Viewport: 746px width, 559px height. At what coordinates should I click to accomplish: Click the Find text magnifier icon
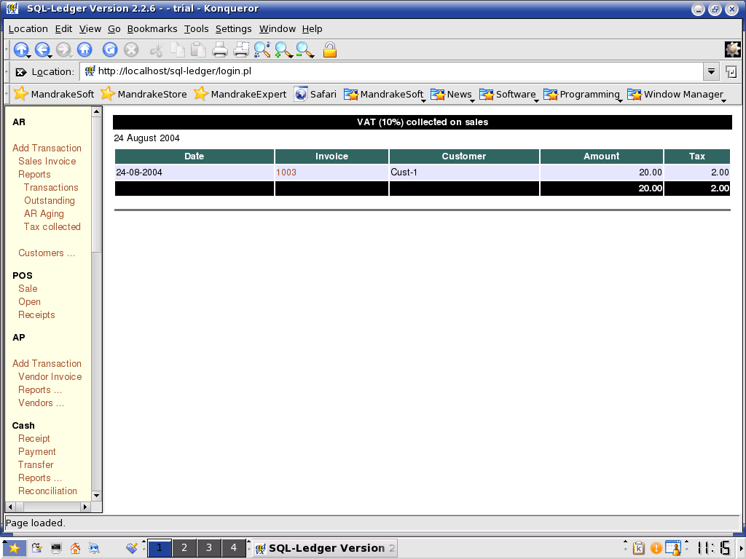click(262, 49)
